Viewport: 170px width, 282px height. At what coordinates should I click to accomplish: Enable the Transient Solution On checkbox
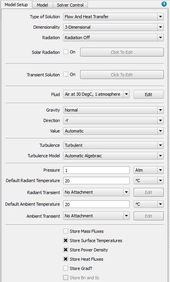(x=66, y=74)
